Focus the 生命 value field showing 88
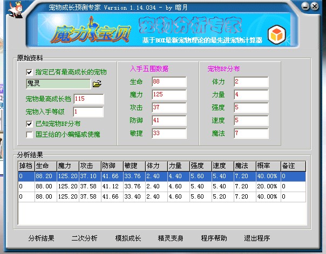This screenshot has height=254, width=326. coord(168,82)
